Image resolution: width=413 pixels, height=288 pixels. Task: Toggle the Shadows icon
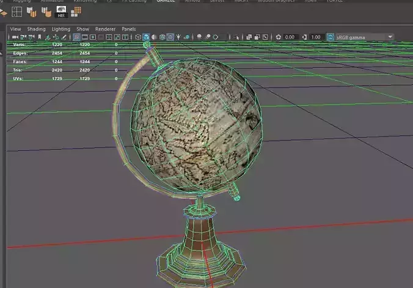tap(187, 37)
